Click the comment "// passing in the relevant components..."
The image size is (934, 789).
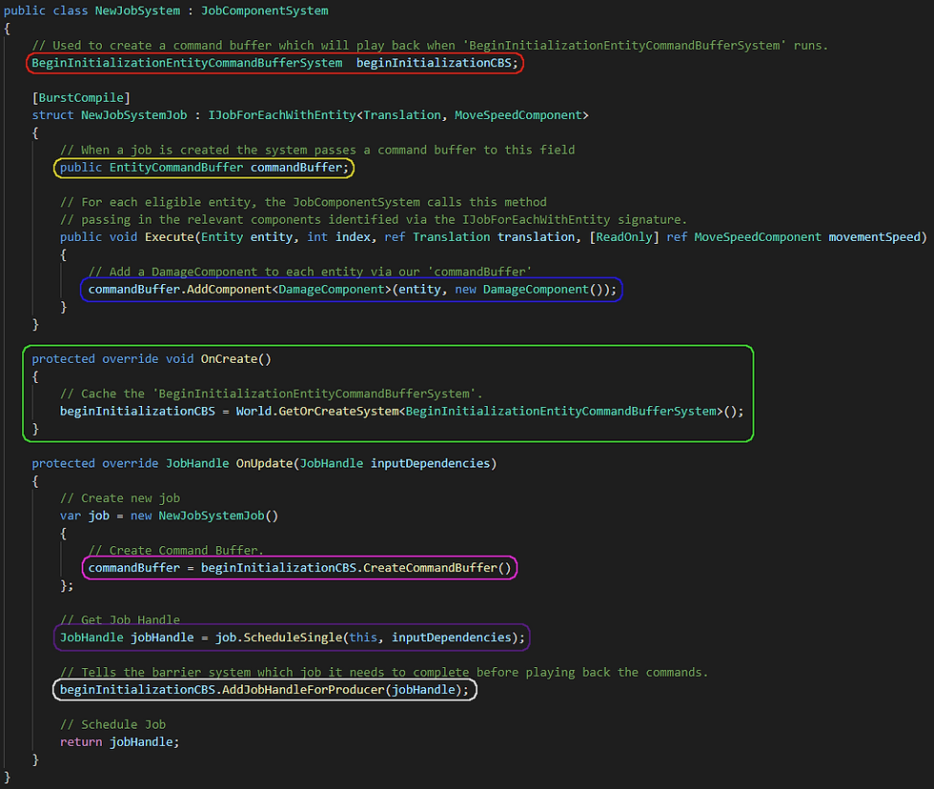[x=374, y=219]
